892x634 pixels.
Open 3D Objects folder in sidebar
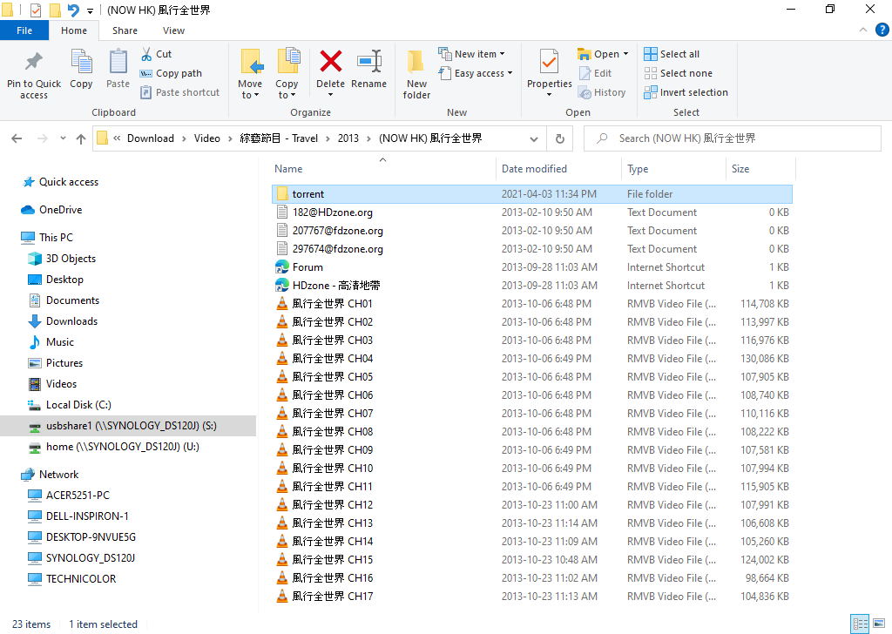(71, 259)
